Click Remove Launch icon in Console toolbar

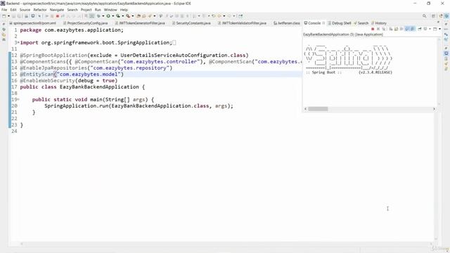click(378, 29)
